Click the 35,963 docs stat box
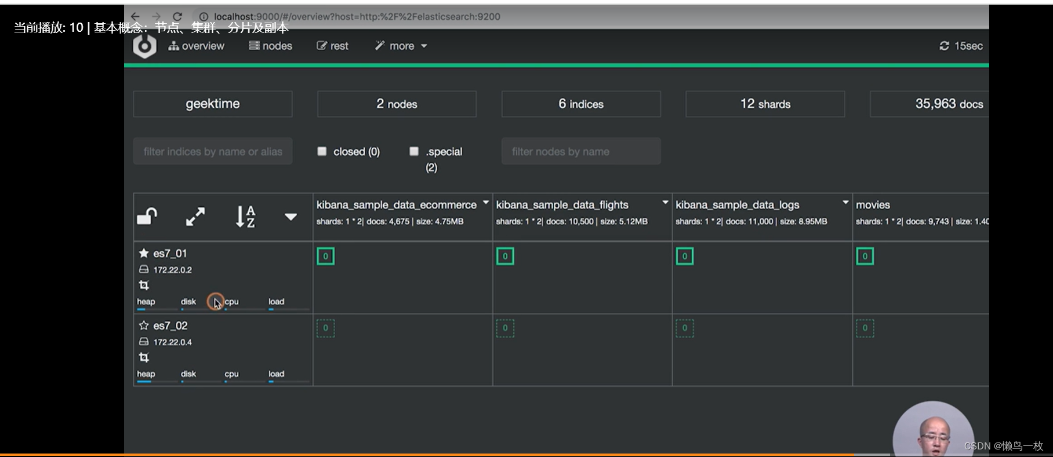 point(930,104)
